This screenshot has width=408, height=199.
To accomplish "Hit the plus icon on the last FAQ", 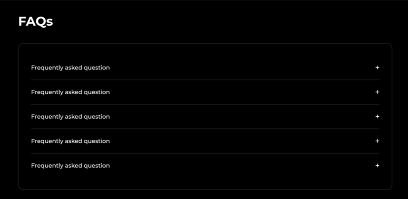I will pos(377,166).
